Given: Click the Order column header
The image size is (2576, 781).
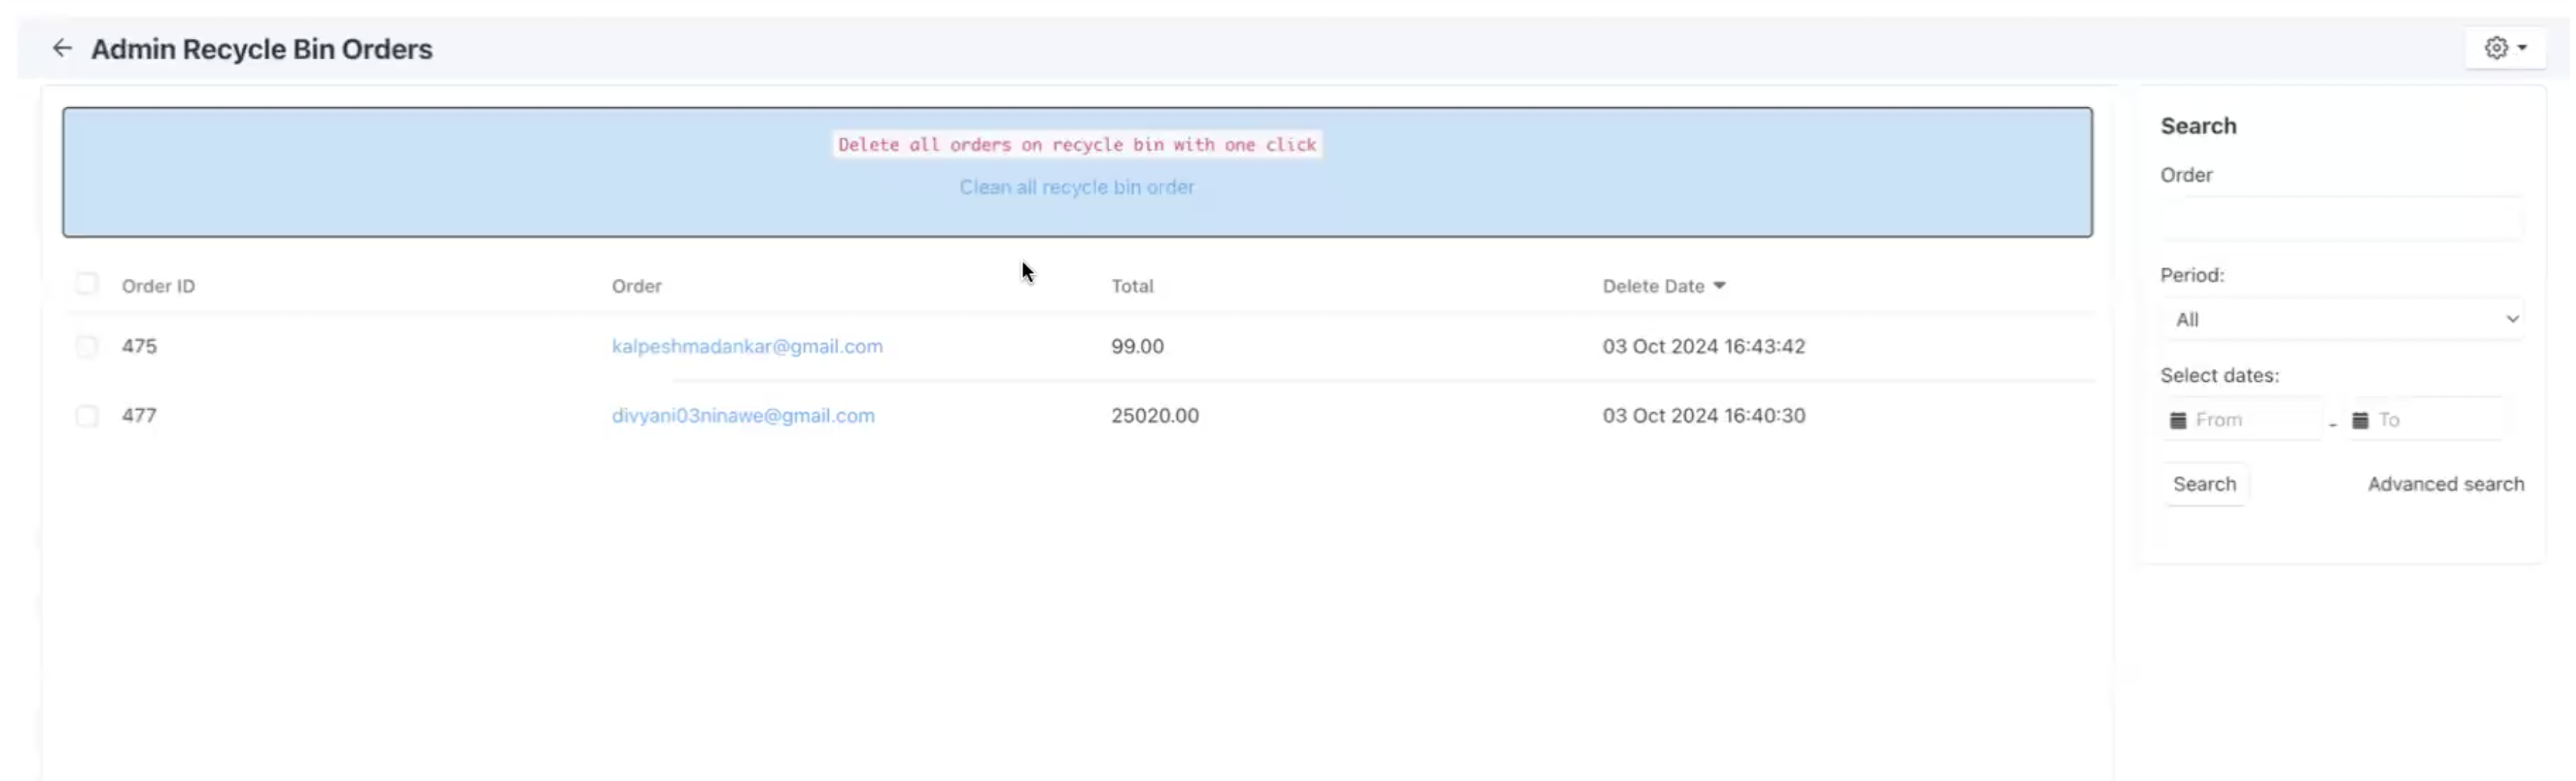Looking at the screenshot, I should tap(636, 286).
